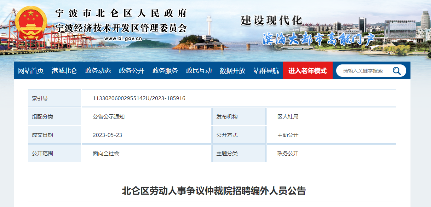Click the article title 北仑区劳动人事争议仲裁院招聘编外人员公告
Viewport: 431px width, 207px height.
[x=214, y=191]
